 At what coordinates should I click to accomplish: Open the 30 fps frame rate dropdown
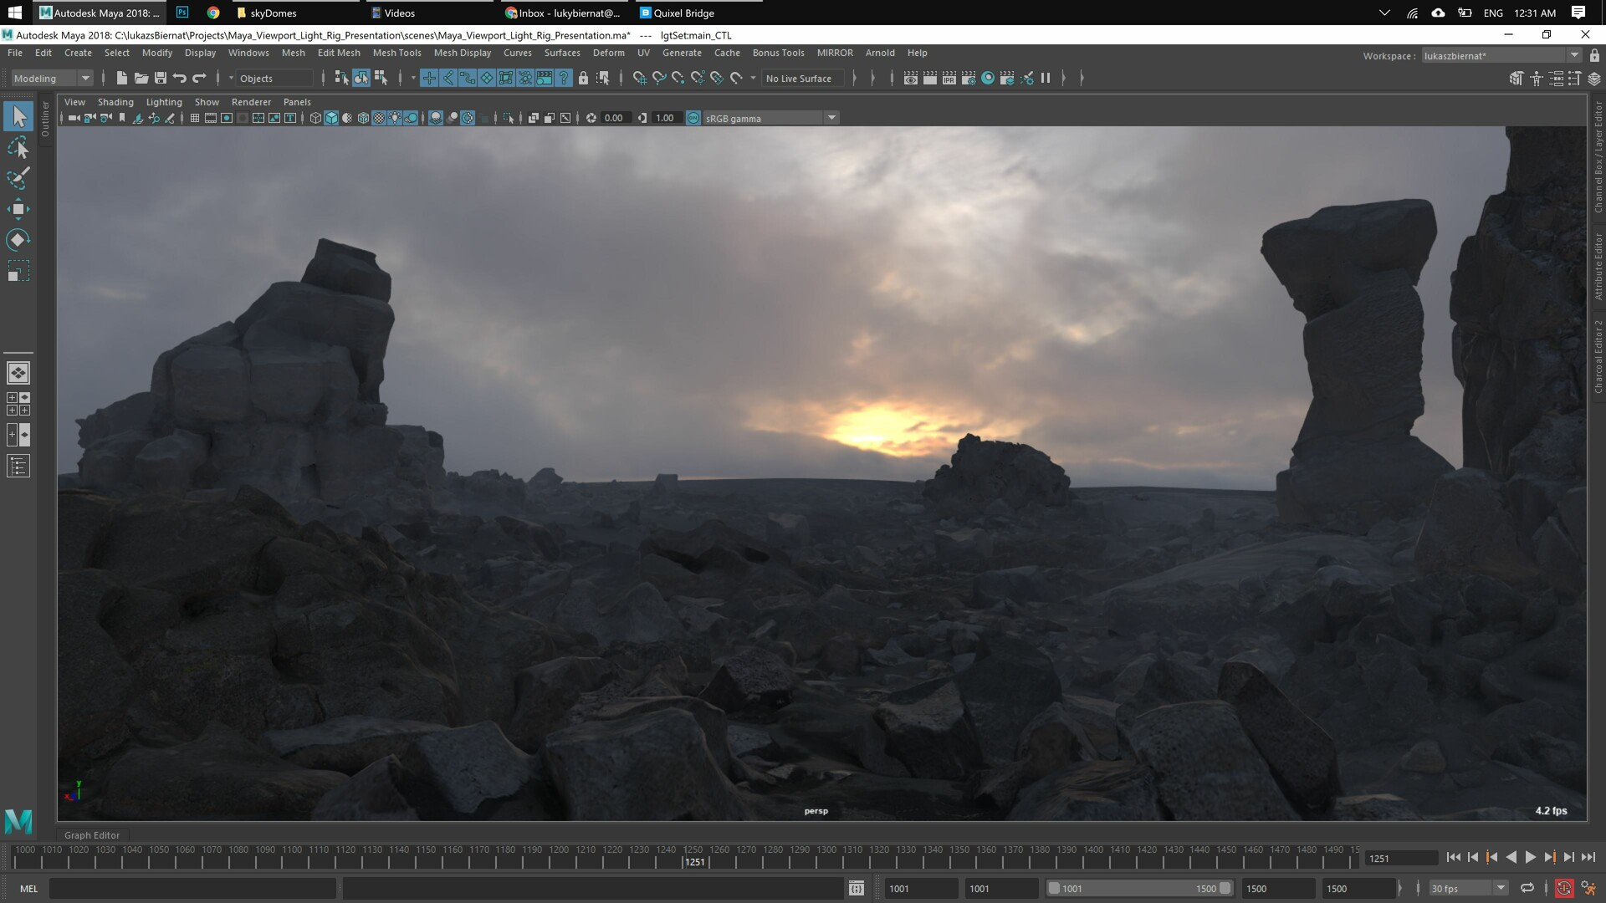click(1468, 888)
